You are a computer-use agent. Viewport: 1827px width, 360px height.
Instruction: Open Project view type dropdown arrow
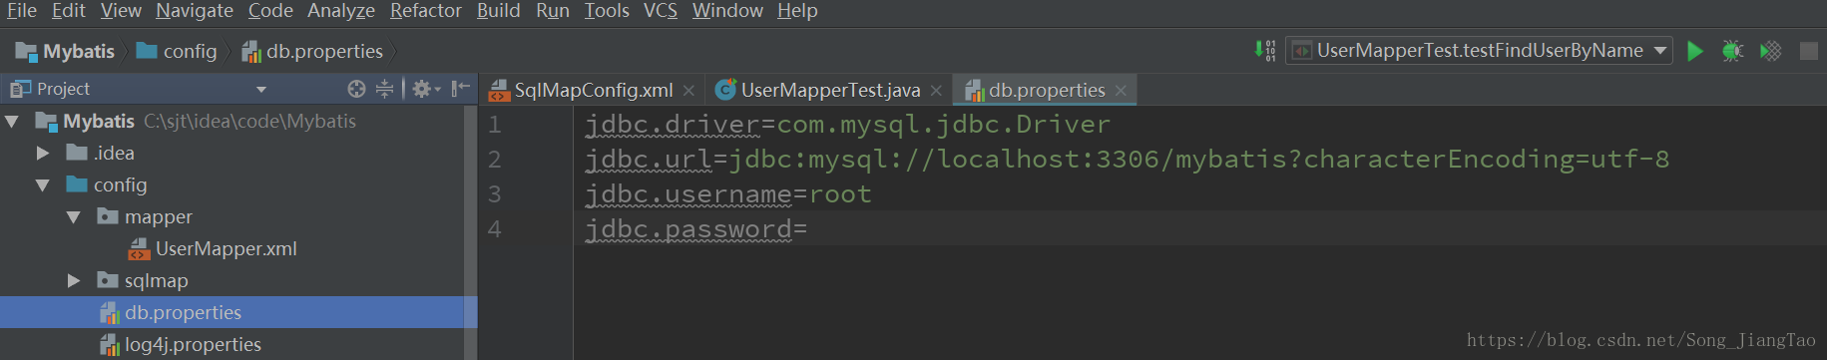(x=261, y=90)
